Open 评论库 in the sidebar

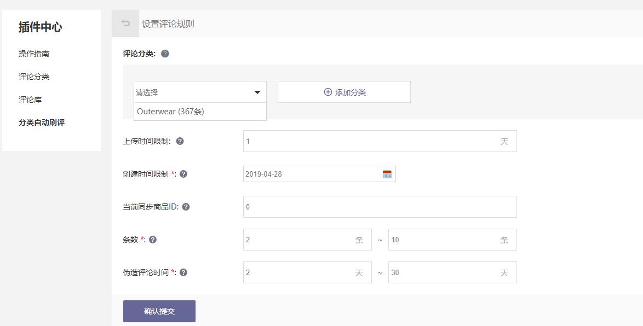click(x=30, y=100)
